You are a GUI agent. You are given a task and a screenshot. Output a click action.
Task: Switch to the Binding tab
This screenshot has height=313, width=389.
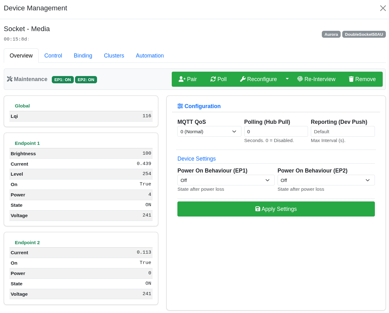[83, 56]
